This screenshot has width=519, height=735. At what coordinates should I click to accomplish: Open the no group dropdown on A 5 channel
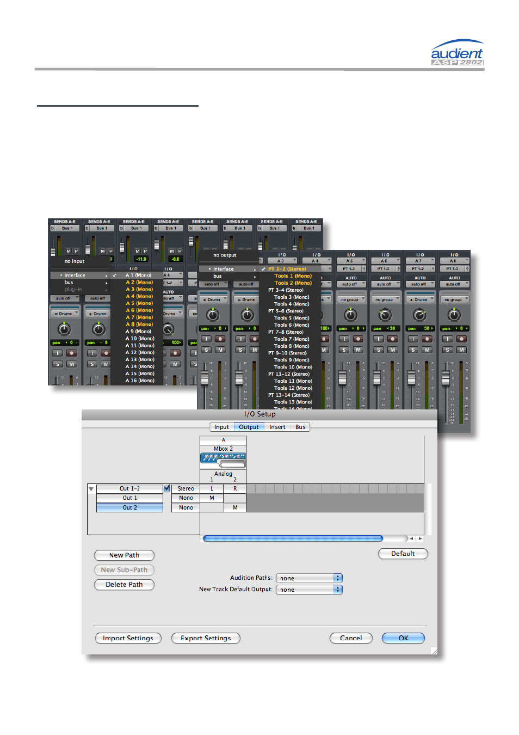tap(351, 299)
